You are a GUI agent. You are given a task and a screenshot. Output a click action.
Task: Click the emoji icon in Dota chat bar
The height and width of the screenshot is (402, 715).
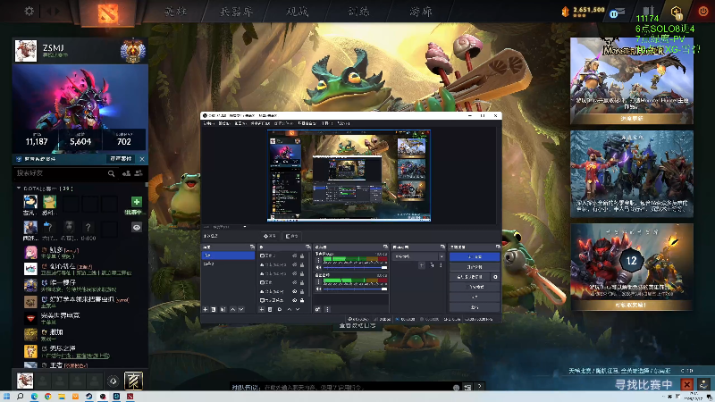pyautogui.click(x=456, y=388)
